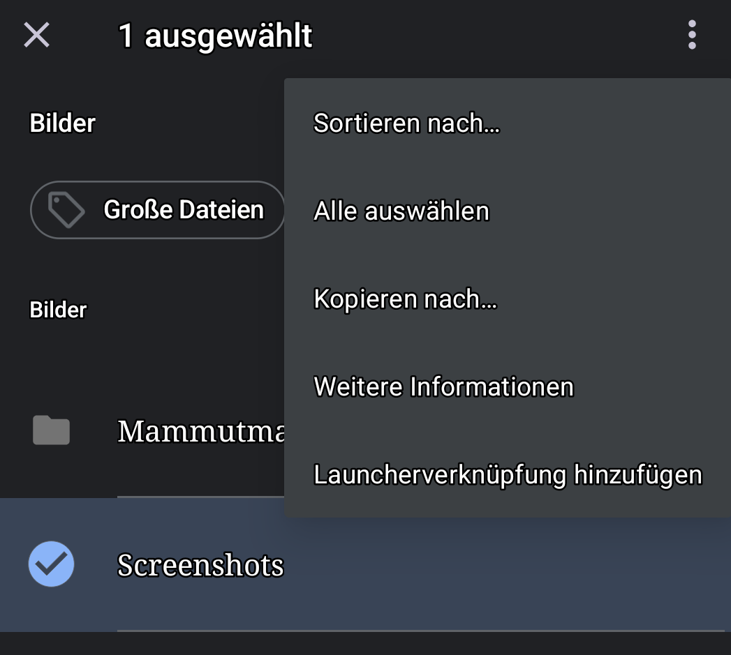Tap the Bilder heading above the filter chip

[62, 123]
